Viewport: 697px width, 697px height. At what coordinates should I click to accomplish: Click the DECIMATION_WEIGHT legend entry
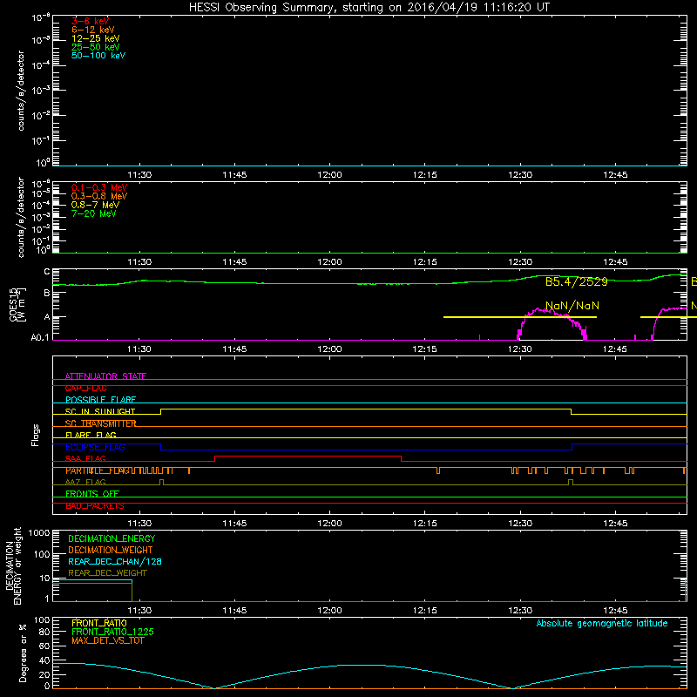tap(111, 550)
